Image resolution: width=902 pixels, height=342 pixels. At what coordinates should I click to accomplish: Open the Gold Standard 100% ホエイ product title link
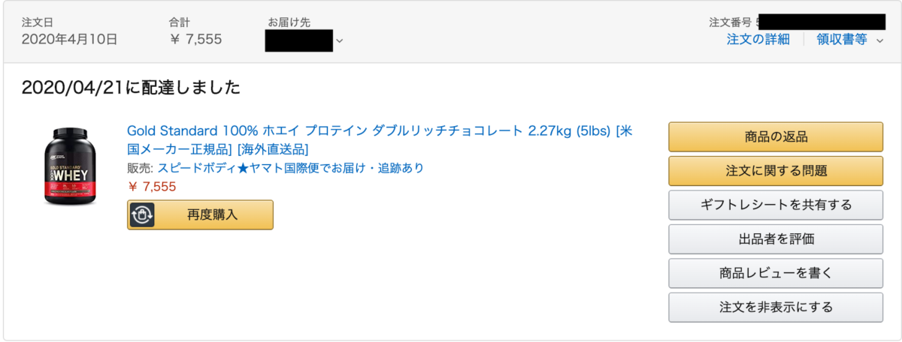(x=378, y=139)
